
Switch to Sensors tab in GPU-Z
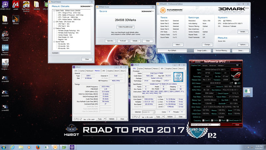(x=205, y=65)
